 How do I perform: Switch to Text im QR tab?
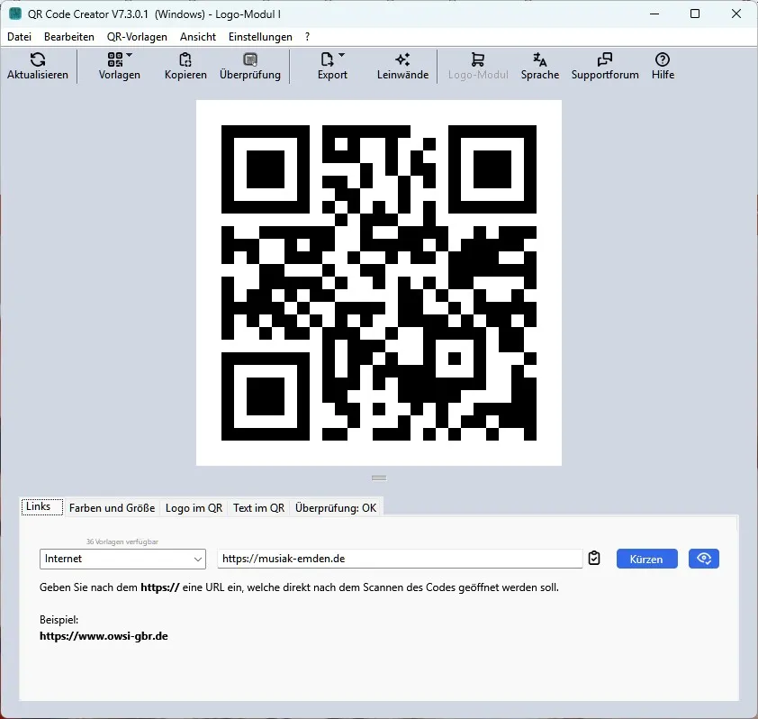pos(258,508)
